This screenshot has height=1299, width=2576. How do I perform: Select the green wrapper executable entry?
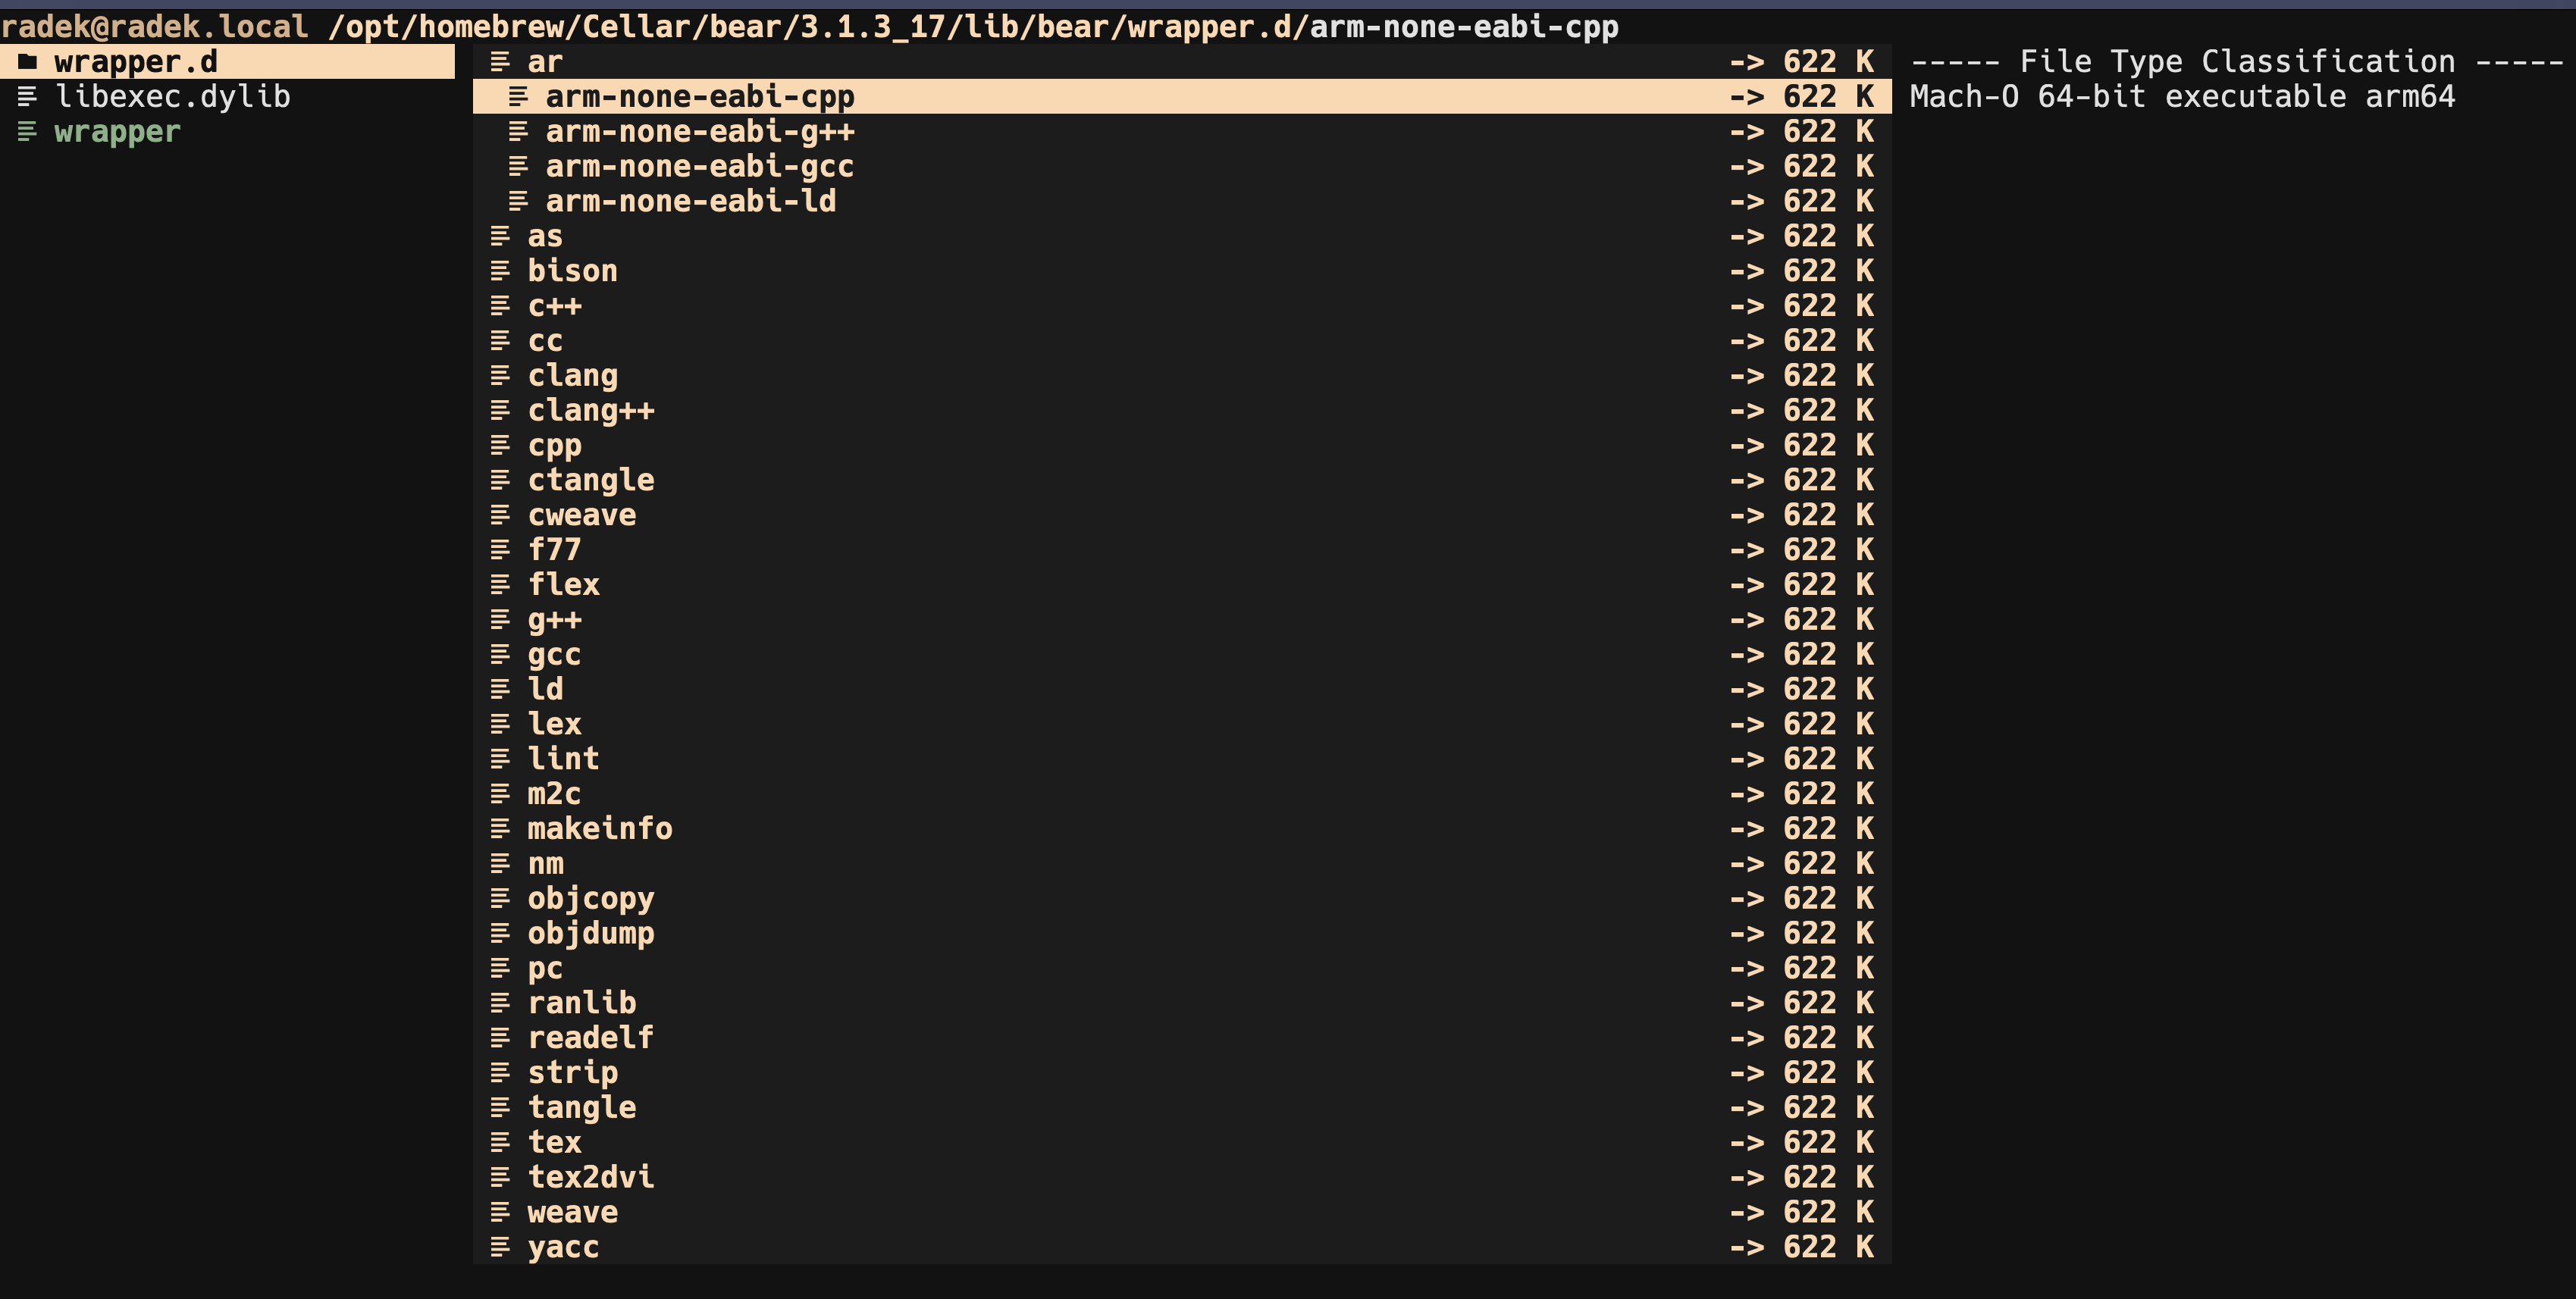(x=117, y=132)
